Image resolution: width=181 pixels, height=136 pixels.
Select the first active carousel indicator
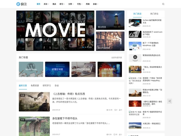[x=83, y=47]
